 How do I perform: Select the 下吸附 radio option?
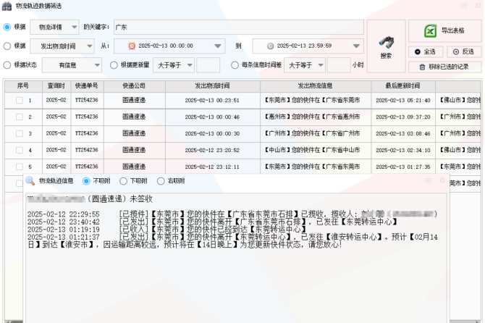123,181
